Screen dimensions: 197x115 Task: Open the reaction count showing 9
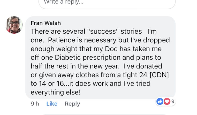coord(173,101)
